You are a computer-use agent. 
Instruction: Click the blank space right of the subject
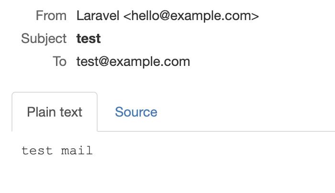(x=215, y=39)
